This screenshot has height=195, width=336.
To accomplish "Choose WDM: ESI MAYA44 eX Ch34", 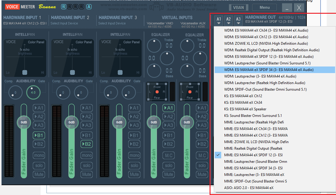I will click(275, 30).
